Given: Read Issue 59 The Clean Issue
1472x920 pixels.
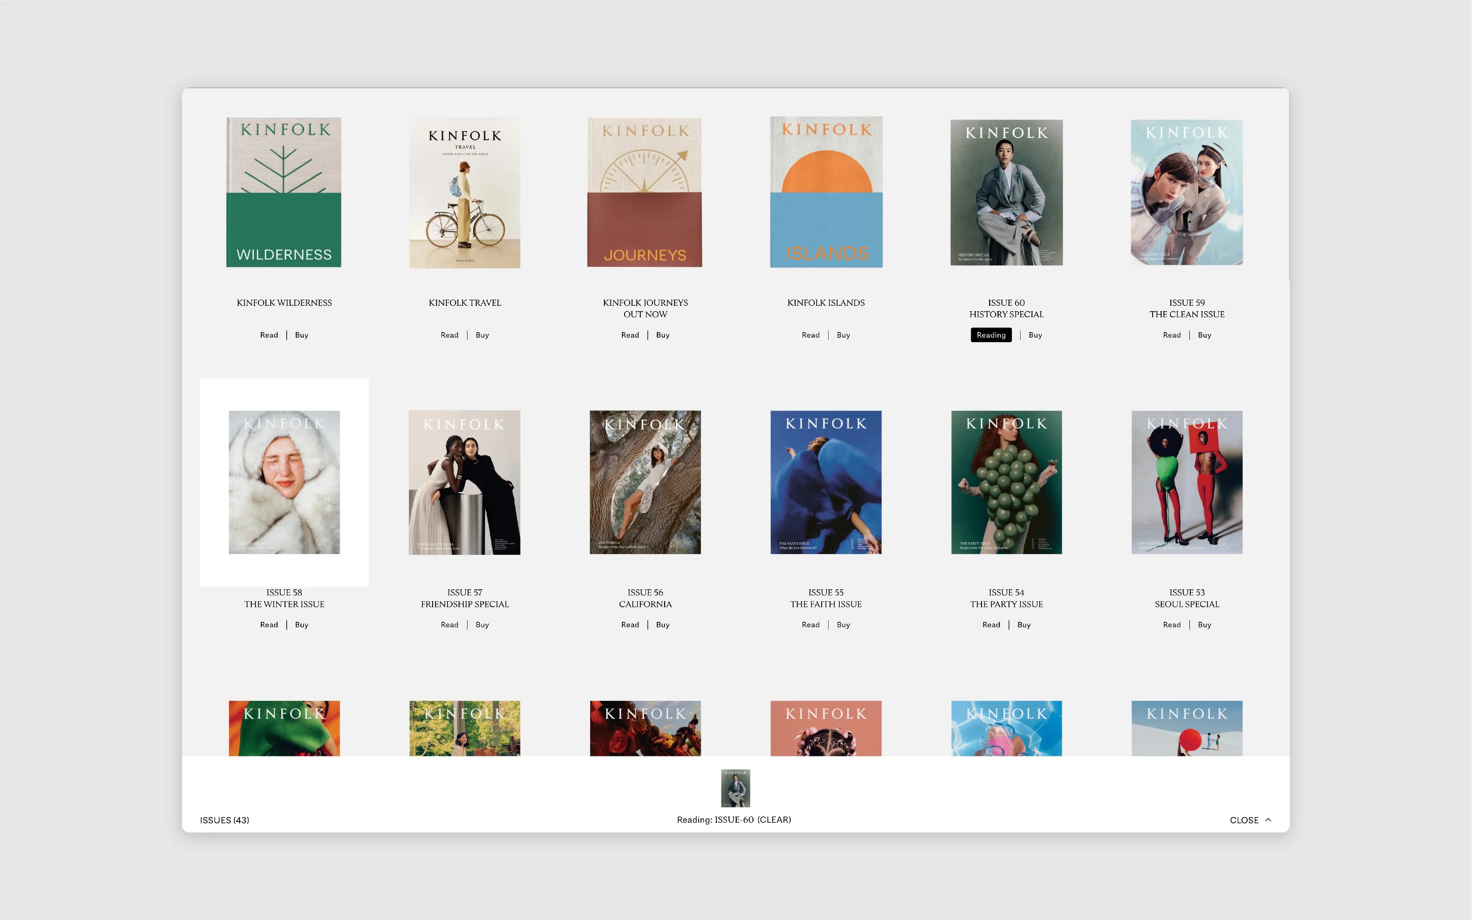Looking at the screenshot, I should point(1172,335).
